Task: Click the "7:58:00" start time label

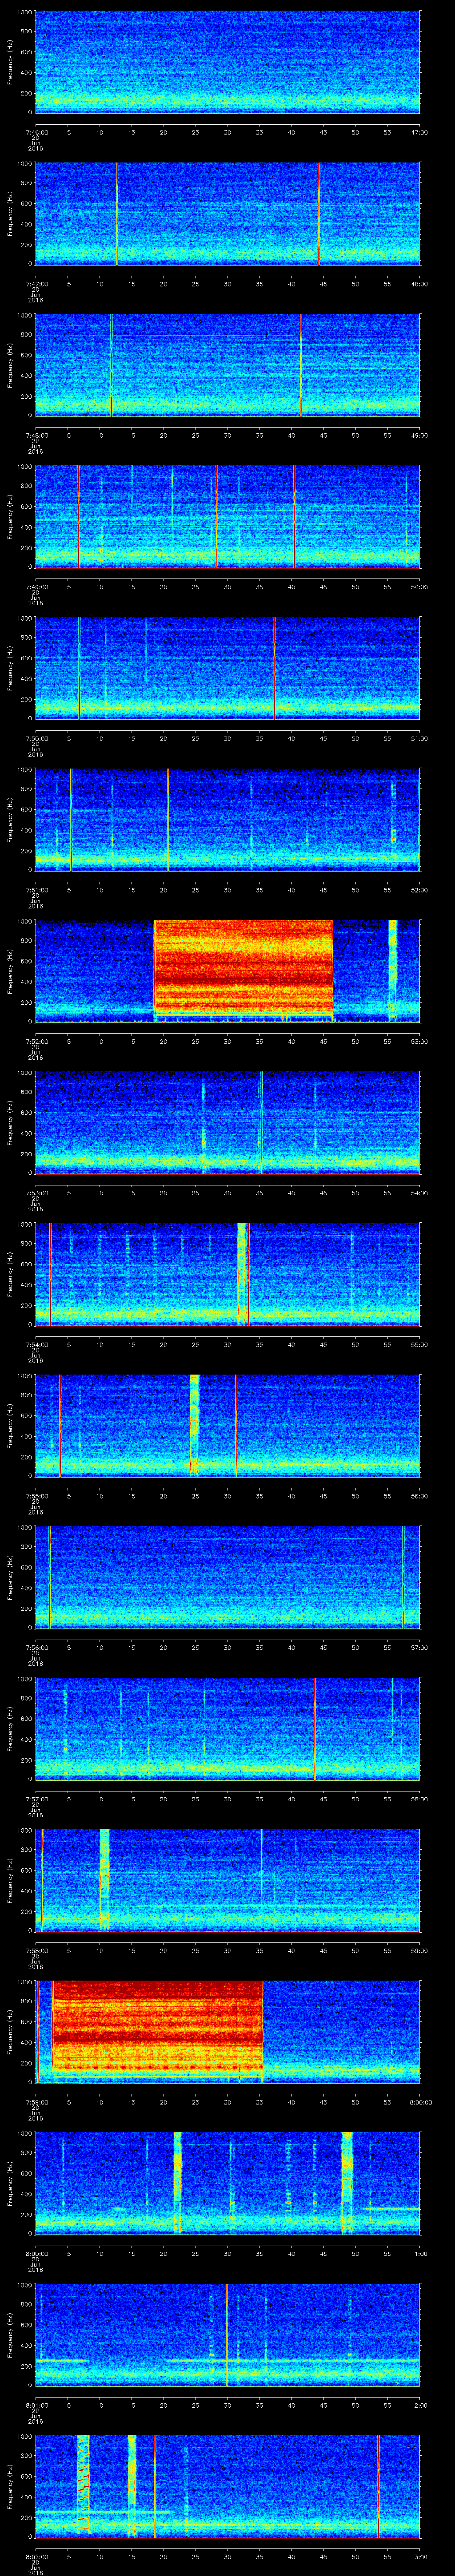Action: pyautogui.click(x=36, y=1950)
